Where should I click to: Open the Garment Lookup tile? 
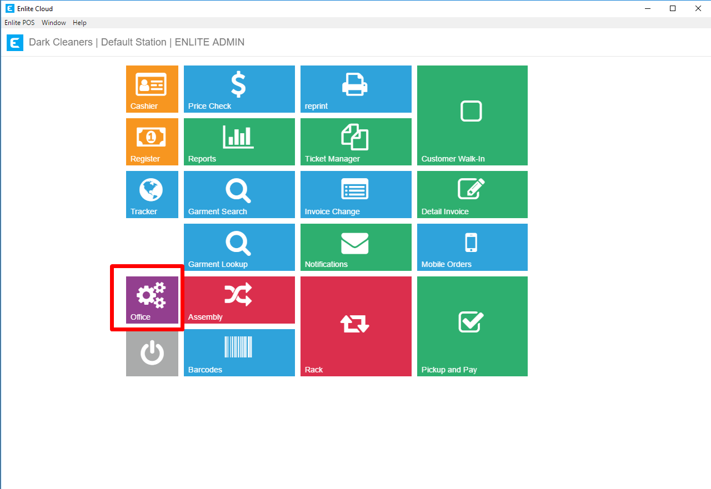(x=239, y=247)
